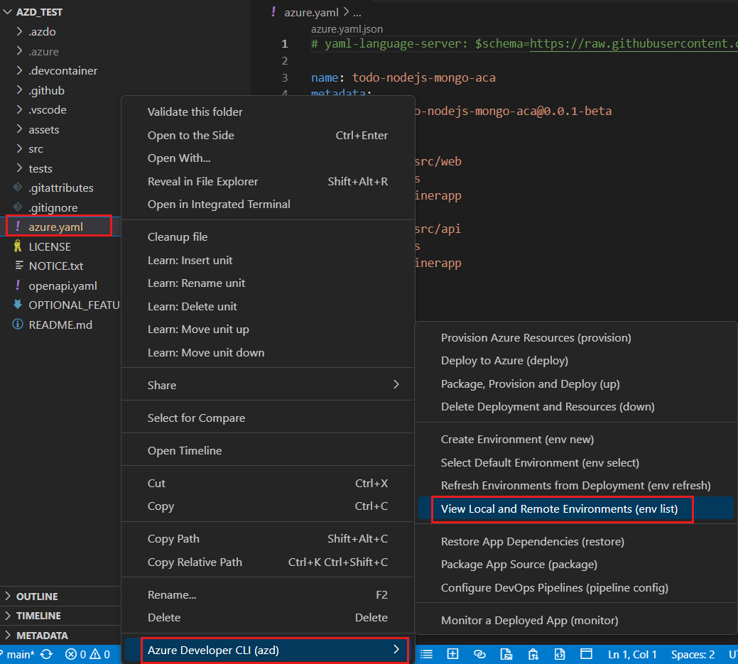Viewport: 738px width, 664px height.
Task: Open the LICENSE file
Action: coord(50,246)
